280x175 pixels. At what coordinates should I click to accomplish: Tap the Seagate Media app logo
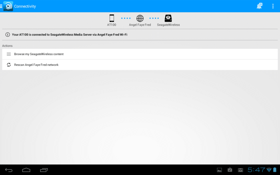8,6
